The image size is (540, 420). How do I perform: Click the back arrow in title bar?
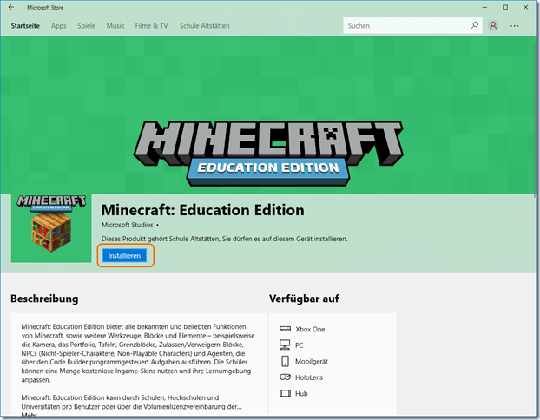11,7
